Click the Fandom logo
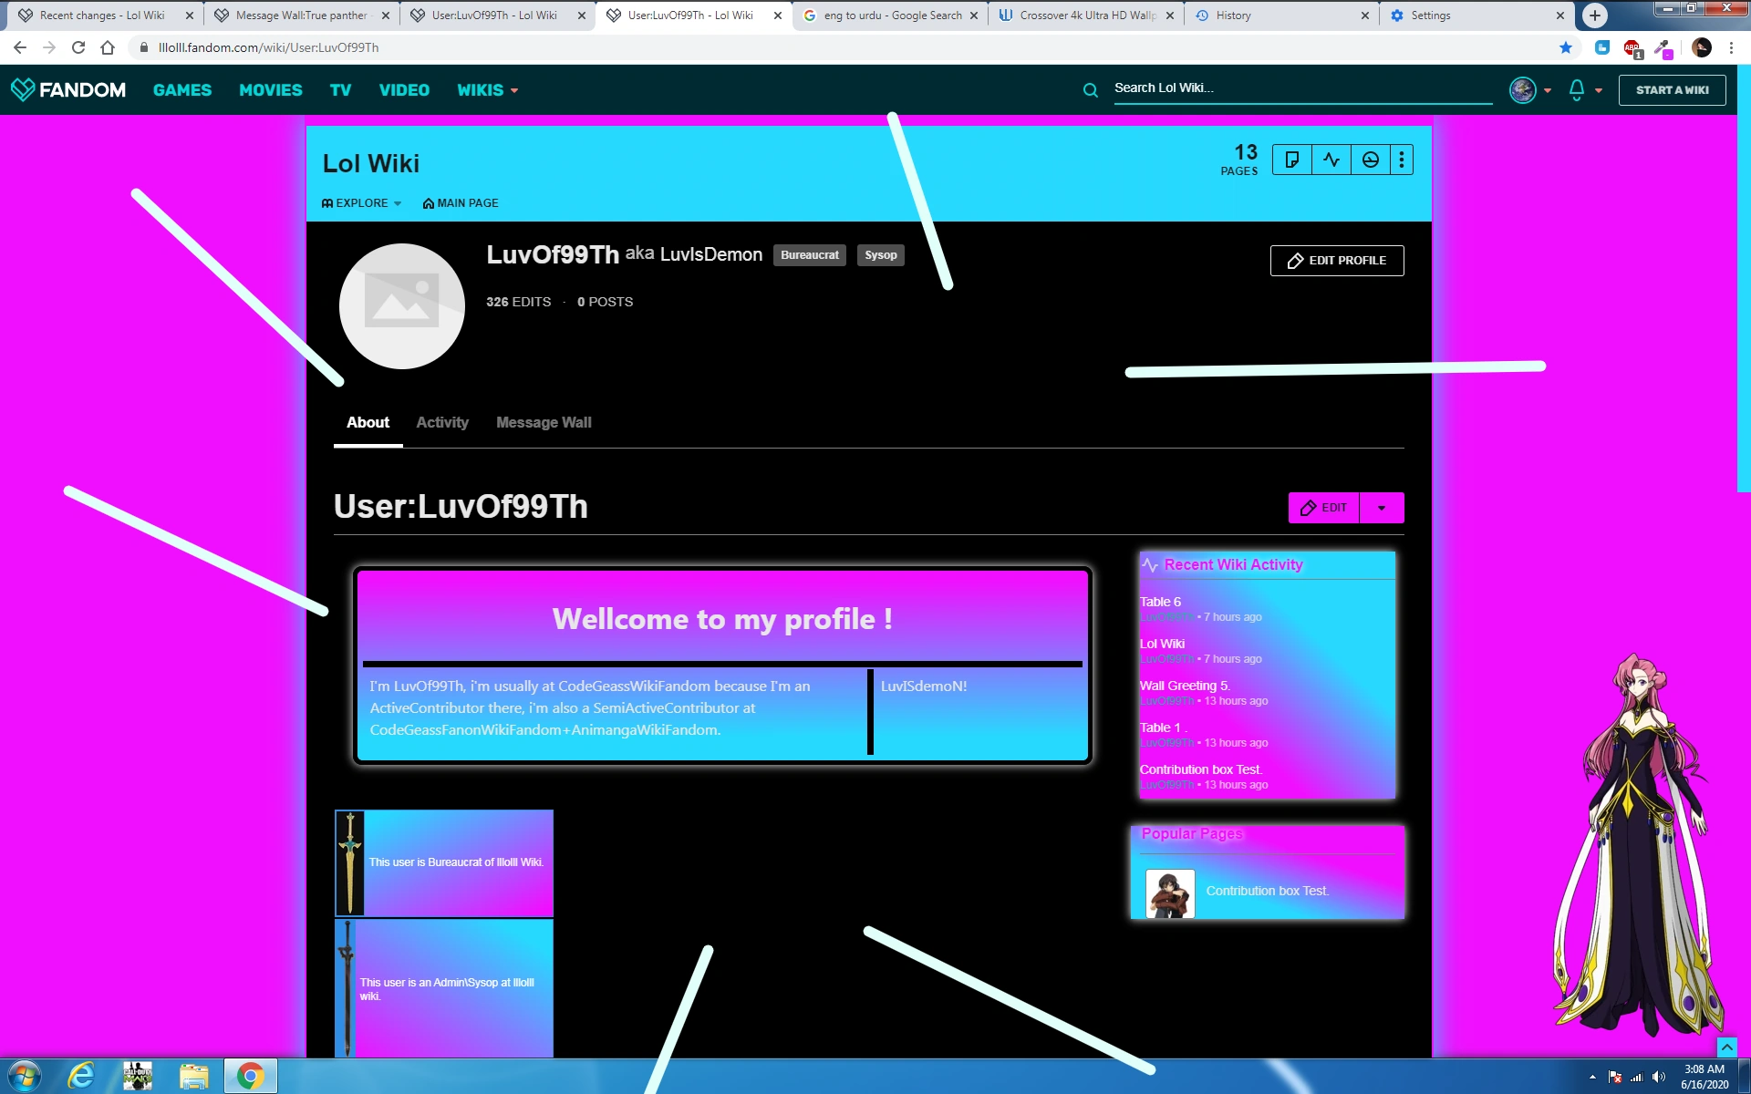 (x=68, y=89)
